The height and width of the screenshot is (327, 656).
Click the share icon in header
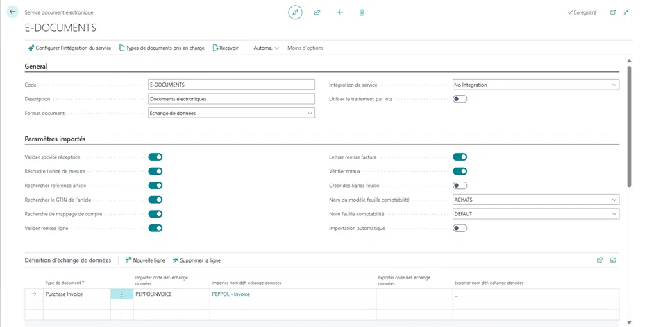tap(317, 12)
